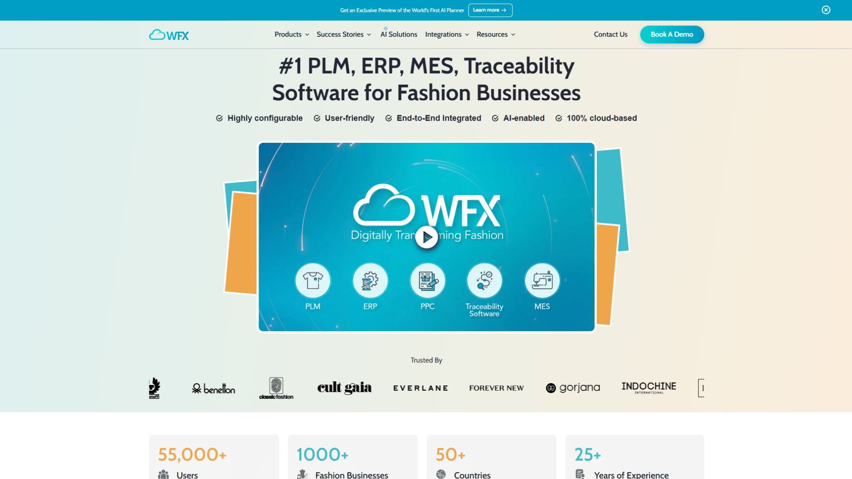Image resolution: width=852 pixels, height=479 pixels.
Task: Click the 25+ Years of Experience stat
Action: pos(635,457)
